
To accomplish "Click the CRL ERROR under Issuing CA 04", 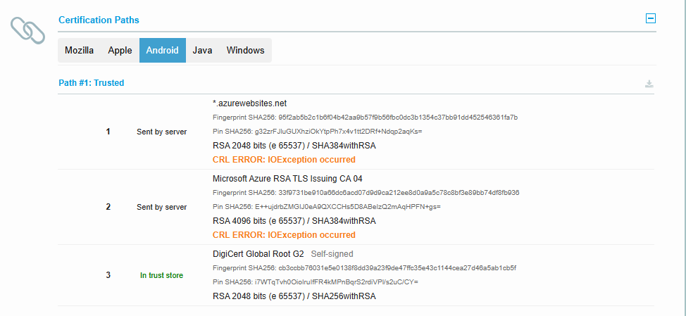I will coord(284,234).
